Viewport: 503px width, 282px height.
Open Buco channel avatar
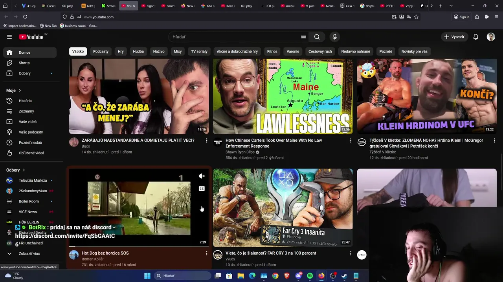pos(74,142)
